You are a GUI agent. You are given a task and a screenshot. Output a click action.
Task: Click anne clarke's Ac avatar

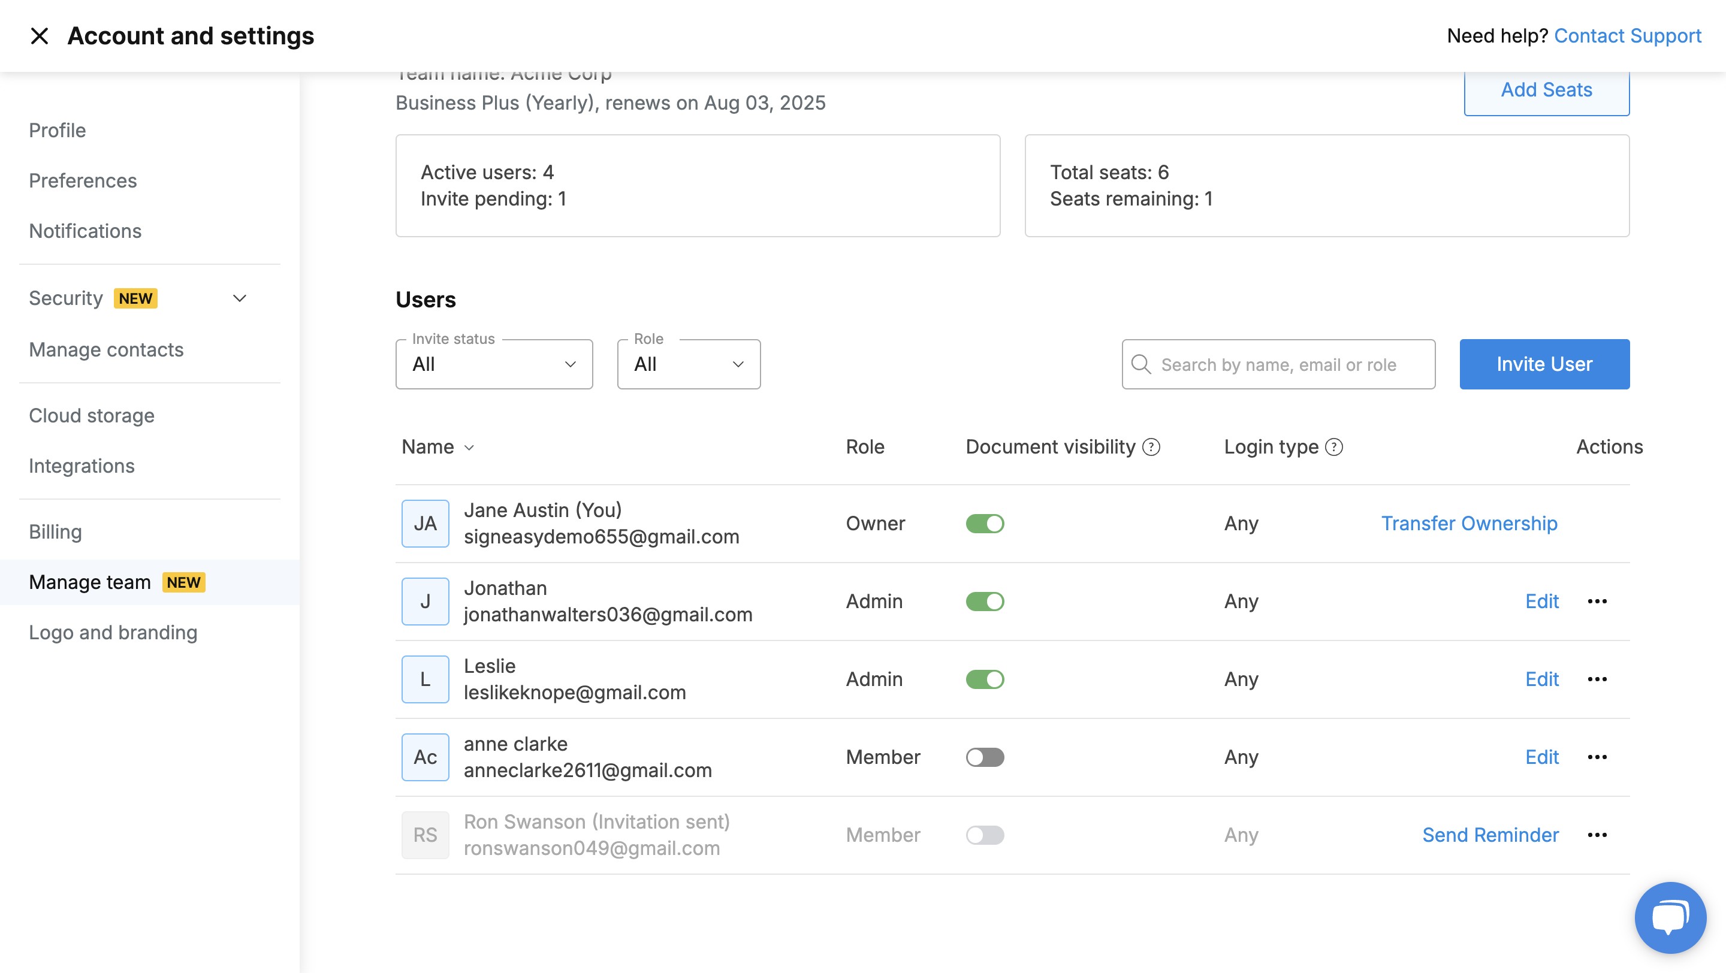pyautogui.click(x=425, y=756)
